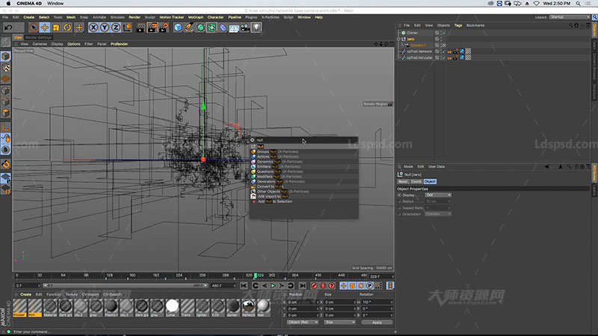Viewport: 598px width, 336px height.
Task: Add a Camera object from toolbar
Action: point(245,28)
